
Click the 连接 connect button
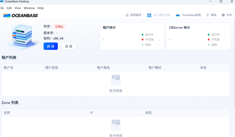pos(69,46)
